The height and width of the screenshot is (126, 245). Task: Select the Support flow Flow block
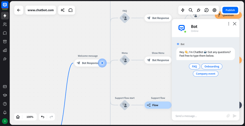click(x=158, y=105)
